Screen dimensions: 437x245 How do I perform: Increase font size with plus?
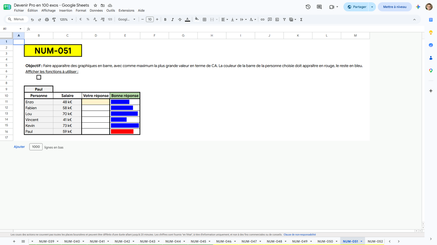pyautogui.click(x=157, y=20)
